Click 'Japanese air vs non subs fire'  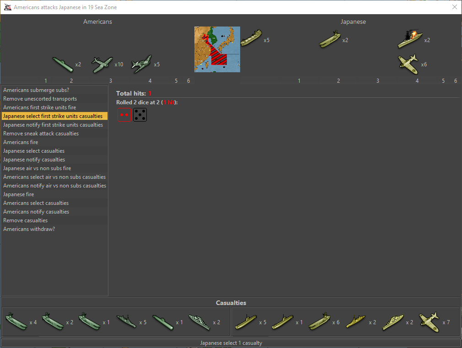54,168
